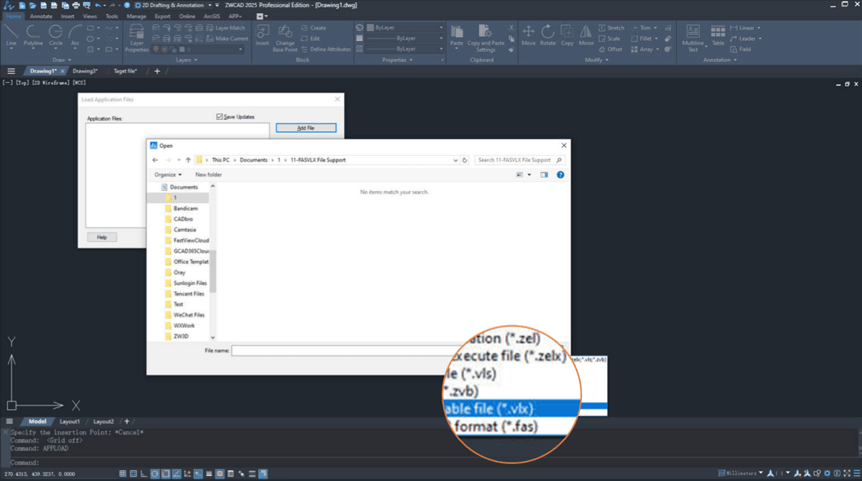Go up one folder in Open dialog
This screenshot has height=481, width=862.
coord(188,160)
